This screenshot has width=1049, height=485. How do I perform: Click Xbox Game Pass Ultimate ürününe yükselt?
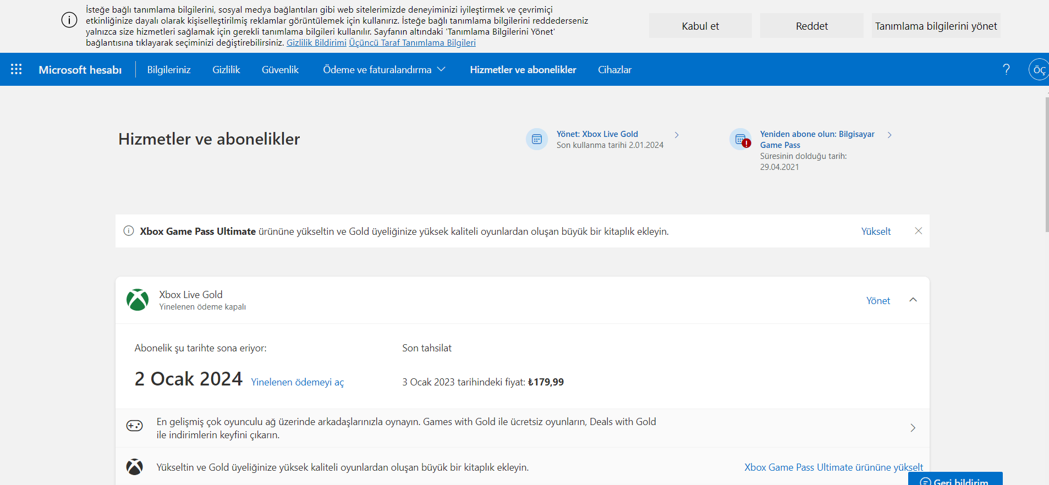(834, 467)
